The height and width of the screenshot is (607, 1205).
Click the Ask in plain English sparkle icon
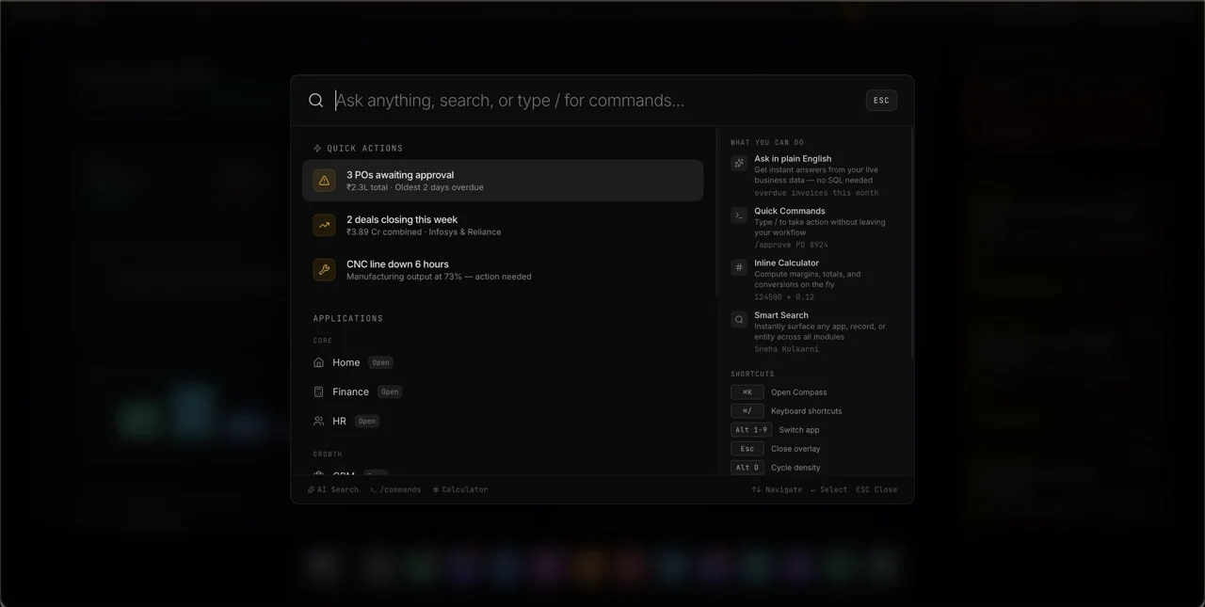pyautogui.click(x=739, y=163)
